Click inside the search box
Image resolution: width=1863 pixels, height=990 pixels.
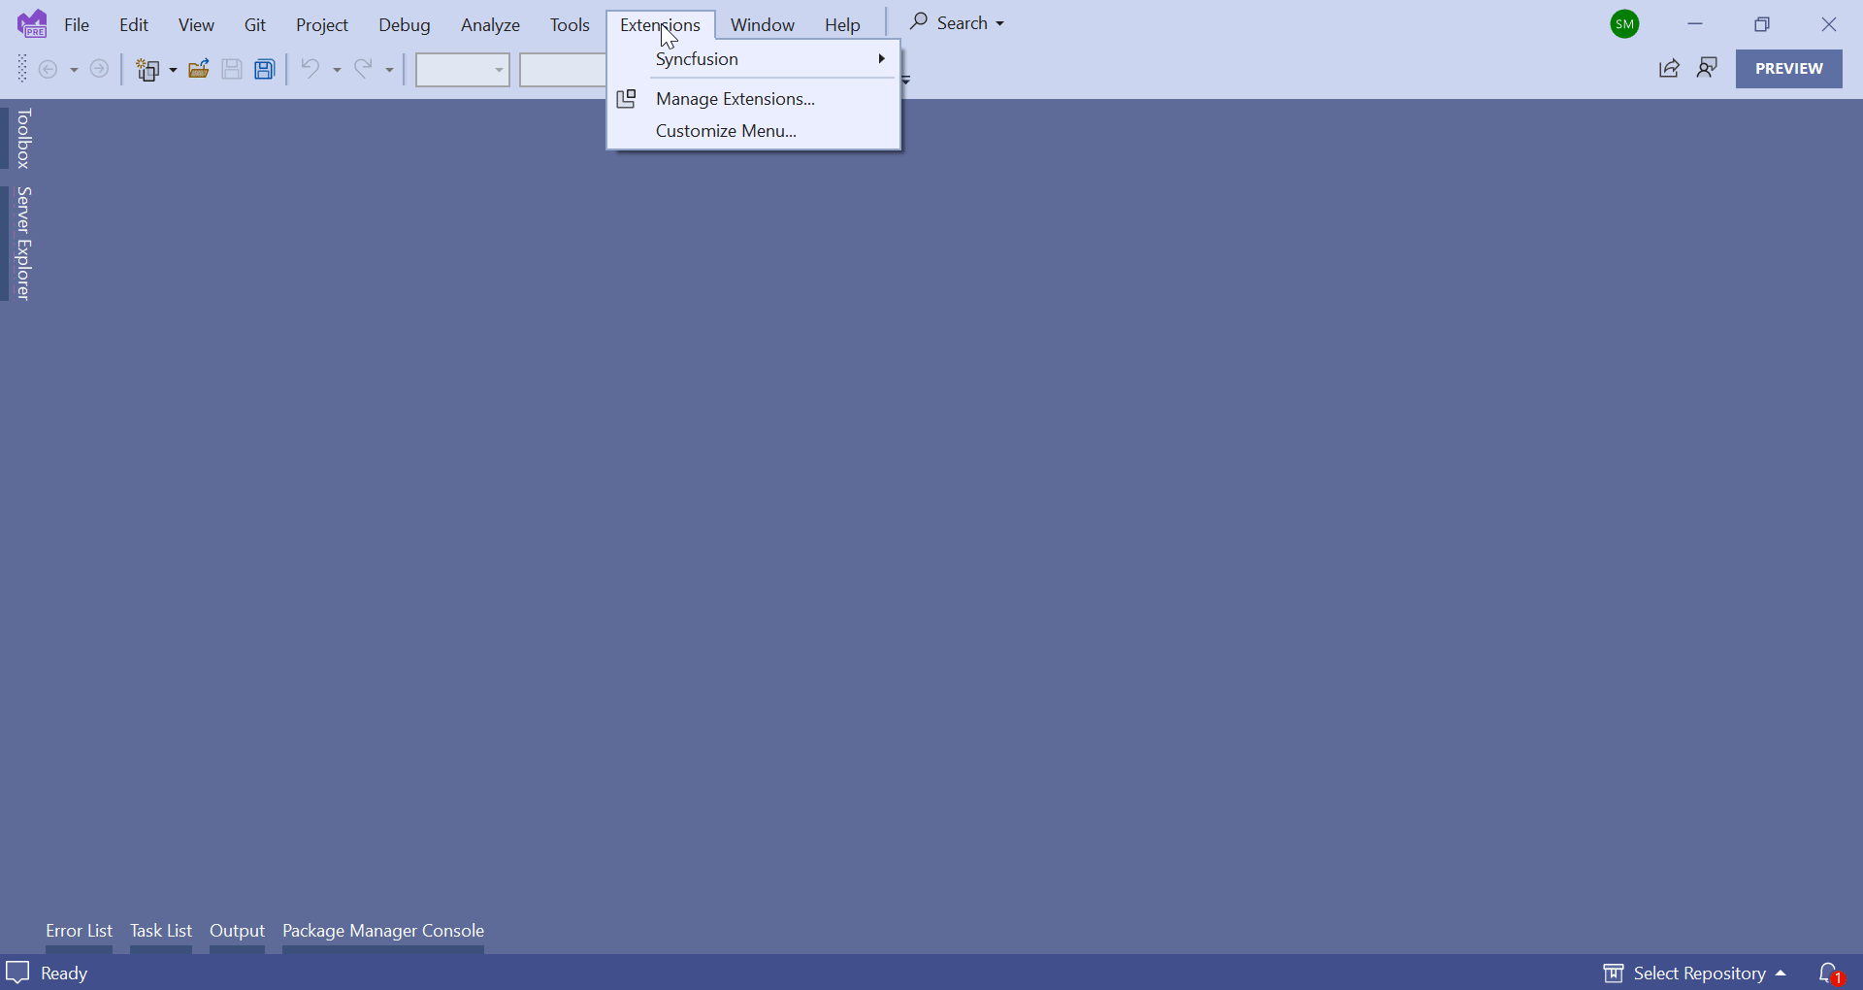pos(961,22)
